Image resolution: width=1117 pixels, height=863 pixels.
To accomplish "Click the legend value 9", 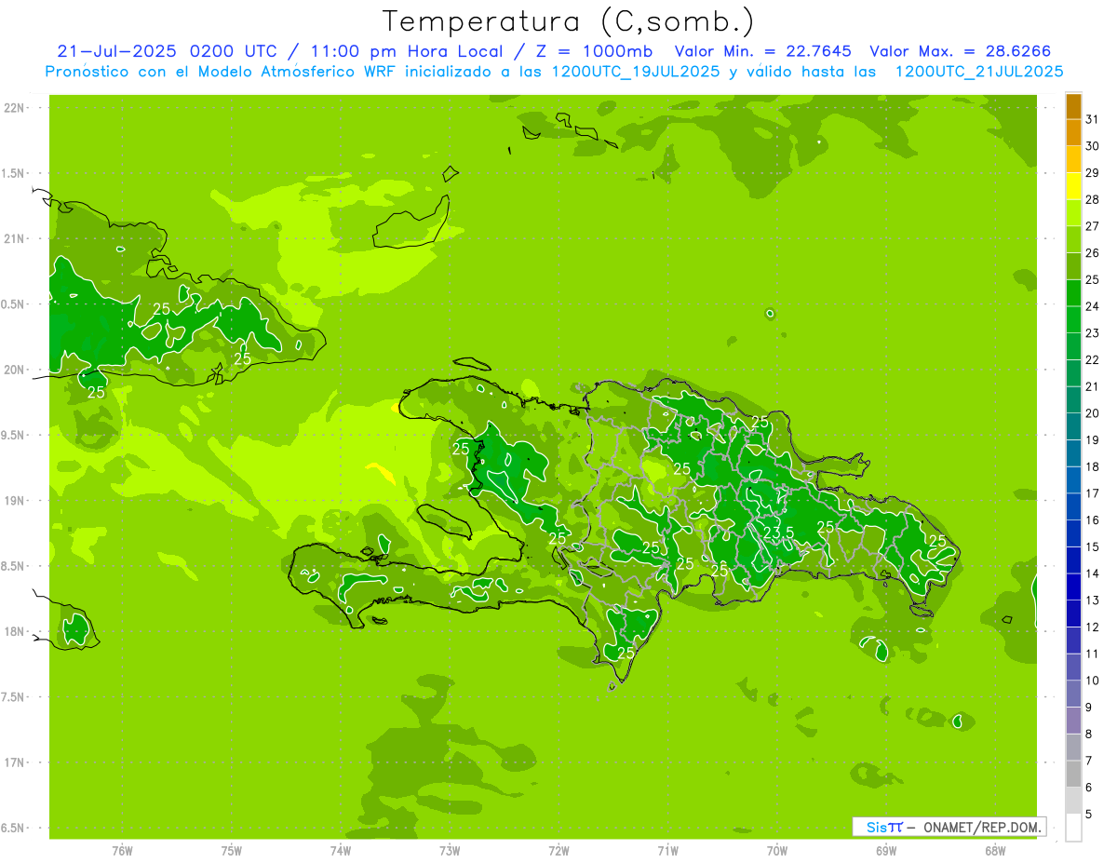I will pyautogui.click(x=1089, y=708).
